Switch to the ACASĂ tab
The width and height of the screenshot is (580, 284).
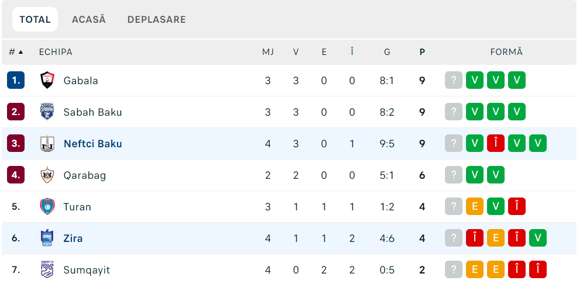[89, 20]
